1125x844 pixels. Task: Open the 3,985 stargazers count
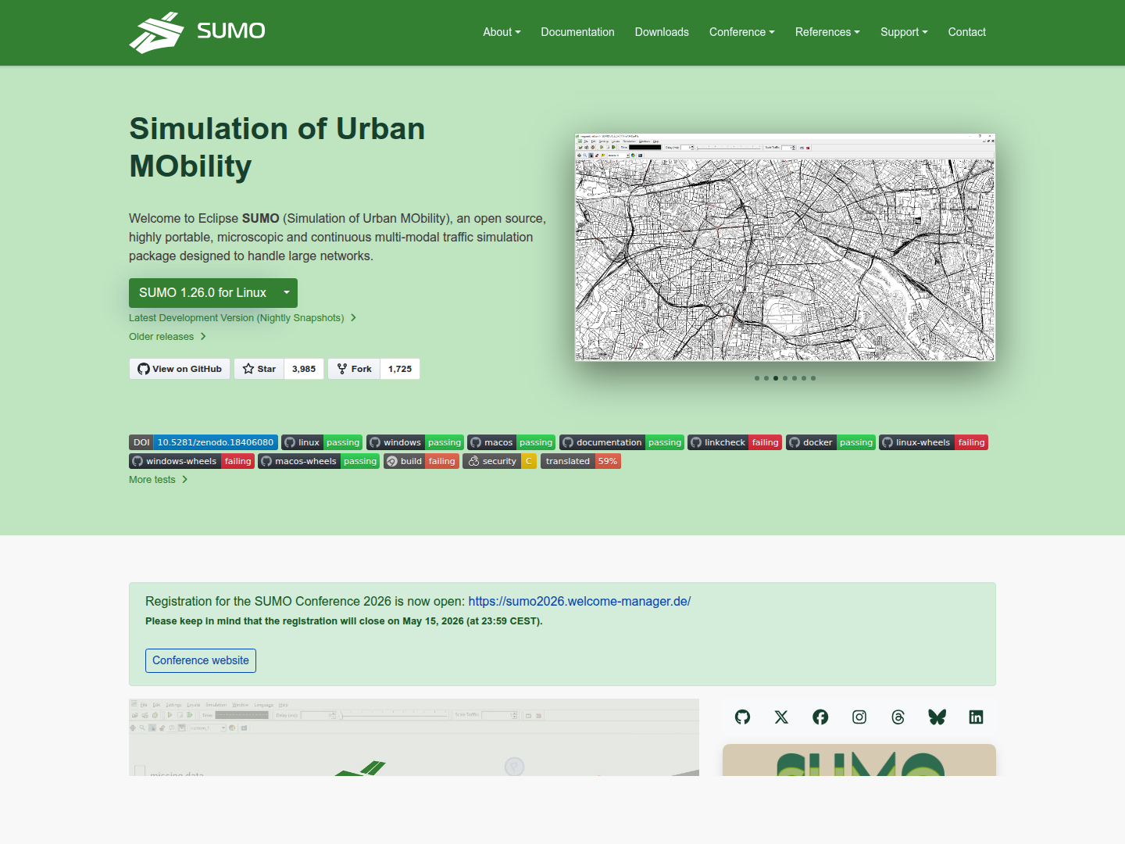point(304,369)
